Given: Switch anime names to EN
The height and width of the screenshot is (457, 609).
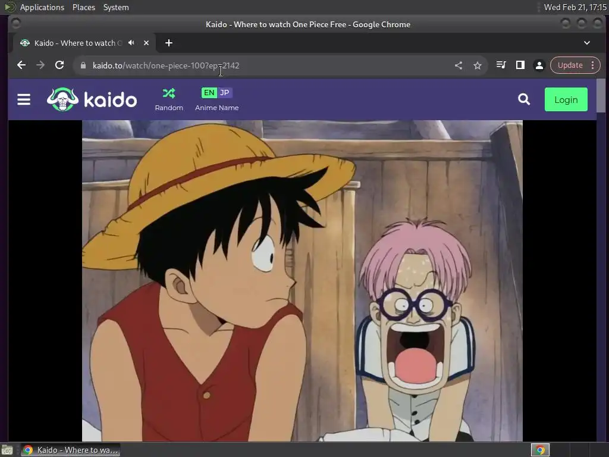Looking at the screenshot, I should click(209, 92).
